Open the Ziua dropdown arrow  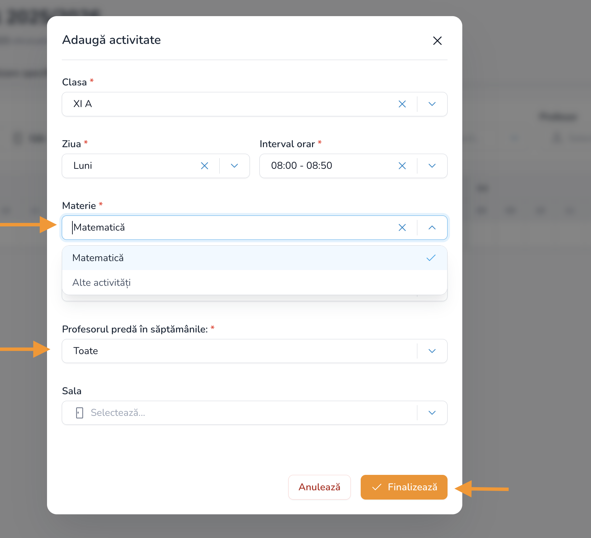[234, 166]
